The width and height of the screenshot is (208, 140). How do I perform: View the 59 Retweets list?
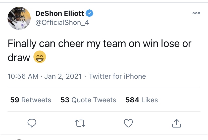point(31,100)
